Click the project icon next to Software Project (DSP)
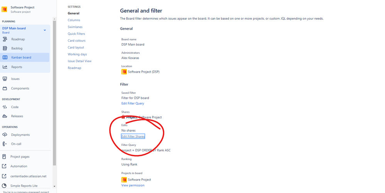Screen dimensions: 385x193 (x=124, y=72)
